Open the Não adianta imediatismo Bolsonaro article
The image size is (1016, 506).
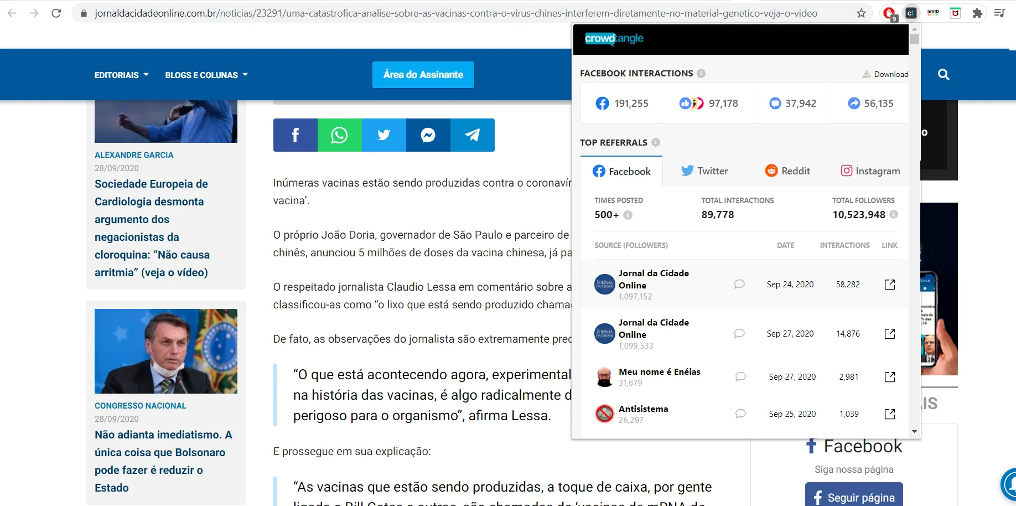click(x=163, y=461)
